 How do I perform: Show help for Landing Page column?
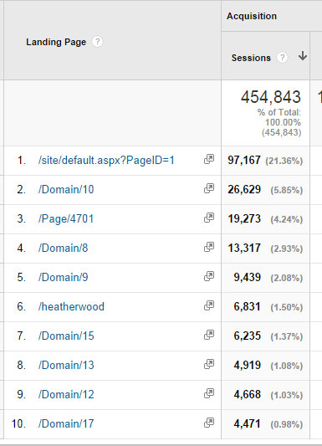98,42
